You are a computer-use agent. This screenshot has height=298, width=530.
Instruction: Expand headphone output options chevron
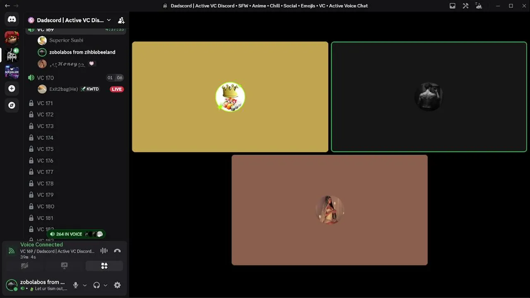click(105, 285)
